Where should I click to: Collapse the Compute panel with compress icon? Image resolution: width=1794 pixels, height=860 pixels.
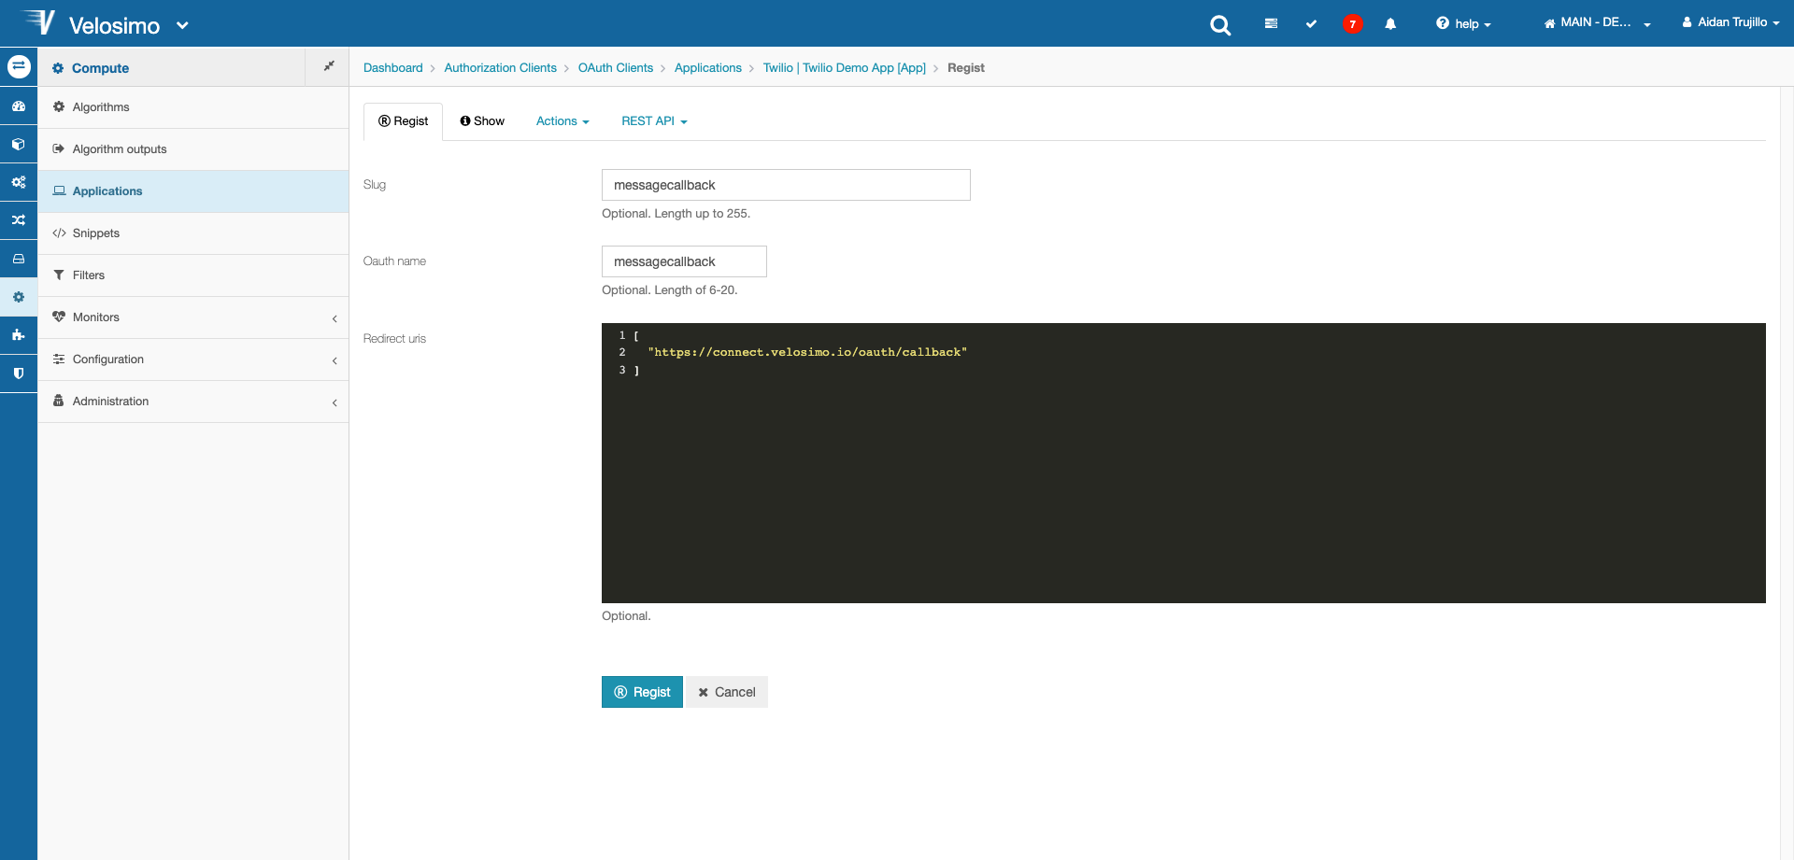(x=328, y=66)
